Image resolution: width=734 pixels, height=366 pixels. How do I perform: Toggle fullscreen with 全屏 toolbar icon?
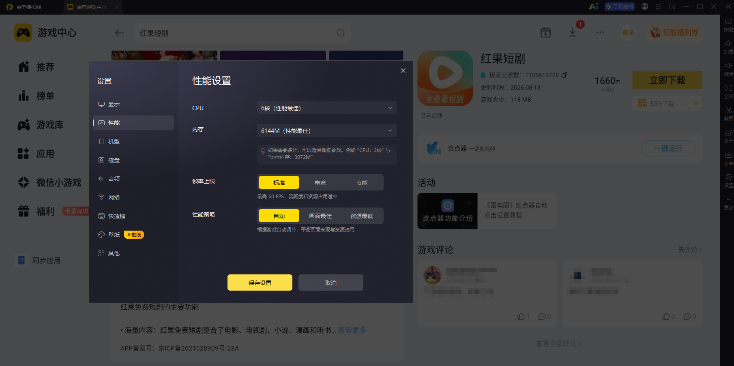(x=728, y=92)
